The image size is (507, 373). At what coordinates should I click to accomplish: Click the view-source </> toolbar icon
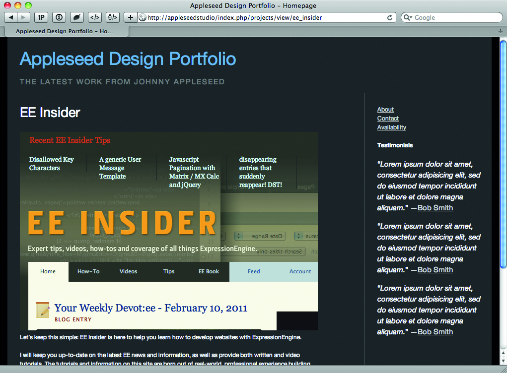pyautogui.click(x=95, y=17)
